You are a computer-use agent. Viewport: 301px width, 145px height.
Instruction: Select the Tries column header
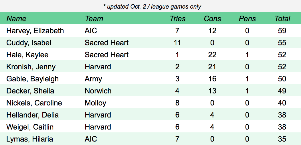pos(177,19)
